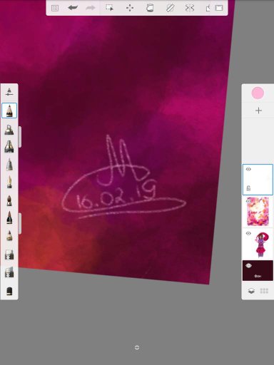
Task: Open the layers stack icon
Action: coord(251,291)
